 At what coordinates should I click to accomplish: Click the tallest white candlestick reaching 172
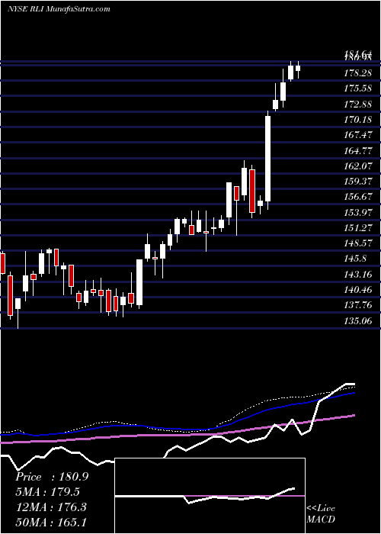click(268, 159)
